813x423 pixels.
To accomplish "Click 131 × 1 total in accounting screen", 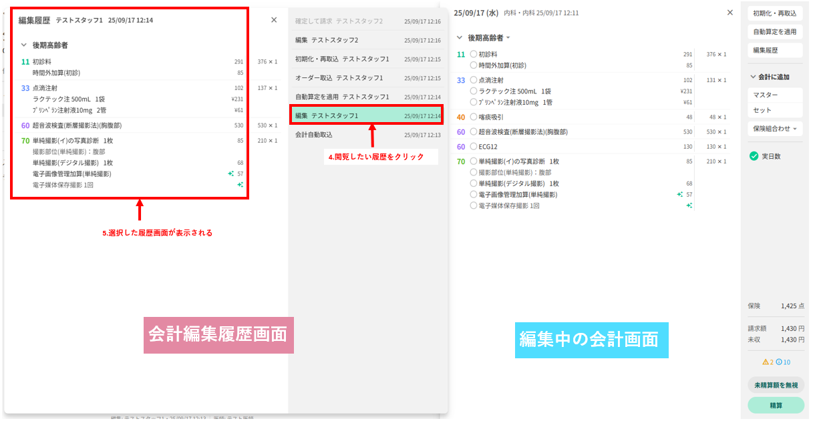I will pos(716,80).
